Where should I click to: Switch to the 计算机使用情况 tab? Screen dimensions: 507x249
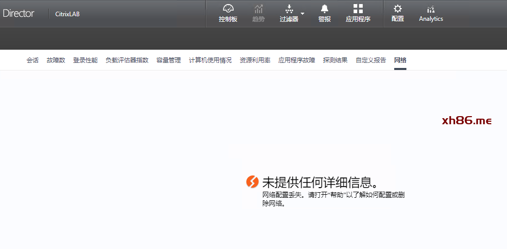[210, 60]
